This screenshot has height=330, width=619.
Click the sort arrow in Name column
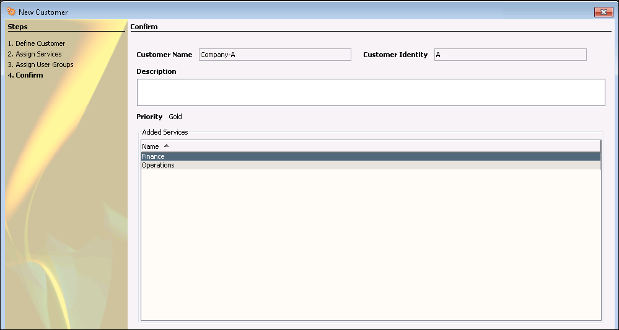click(166, 146)
